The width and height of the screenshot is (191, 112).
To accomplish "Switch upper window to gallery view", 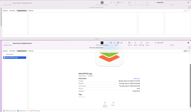I will 122,2.
